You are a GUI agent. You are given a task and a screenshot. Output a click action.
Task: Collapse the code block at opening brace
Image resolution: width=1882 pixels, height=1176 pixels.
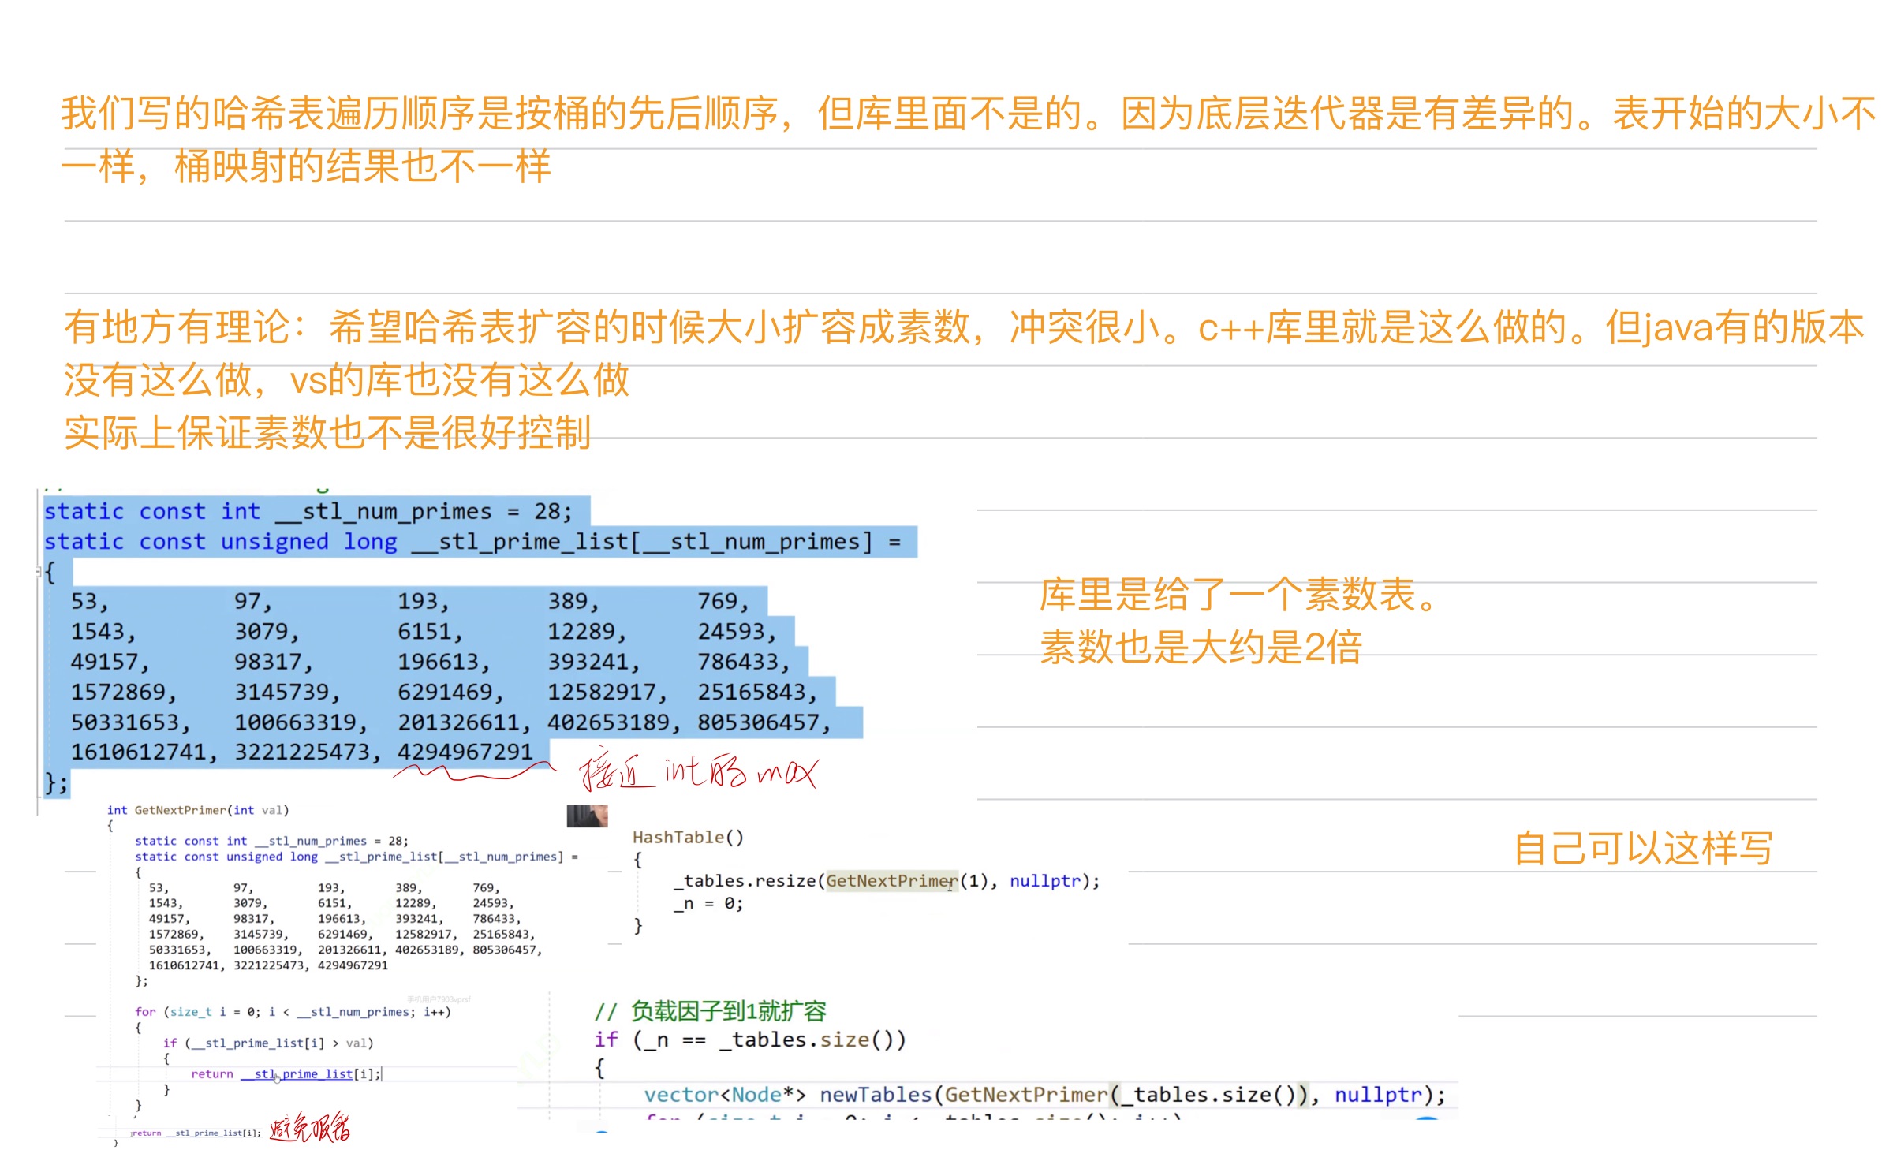click(x=39, y=572)
